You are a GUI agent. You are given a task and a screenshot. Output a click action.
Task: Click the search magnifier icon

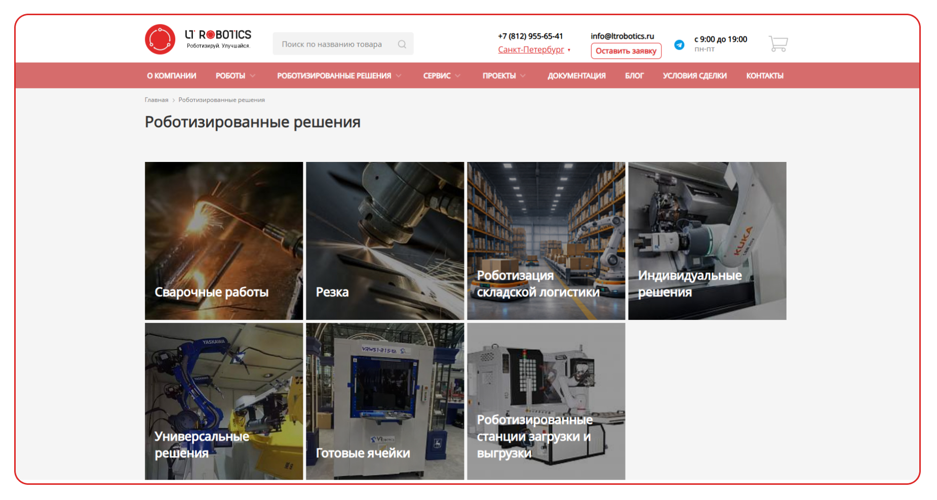coord(402,45)
